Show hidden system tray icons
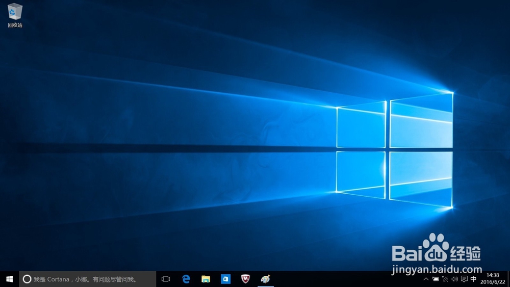The image size is (510, 287). (426, 279)
